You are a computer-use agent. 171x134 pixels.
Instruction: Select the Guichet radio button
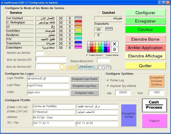coord(100,13)
